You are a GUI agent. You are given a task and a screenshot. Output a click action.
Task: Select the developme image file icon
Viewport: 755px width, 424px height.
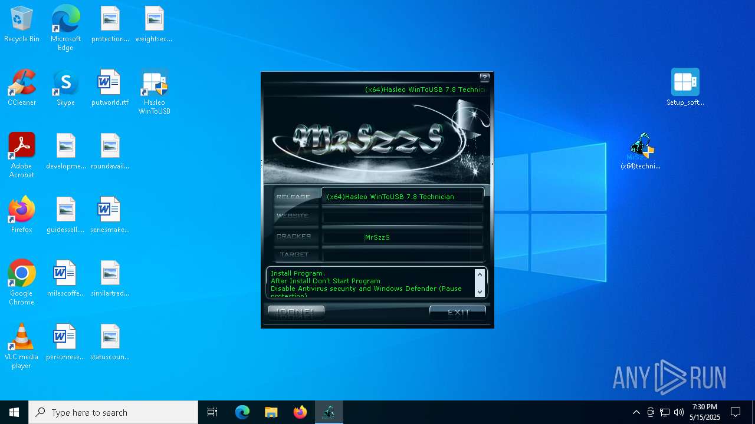pos(65,152)
